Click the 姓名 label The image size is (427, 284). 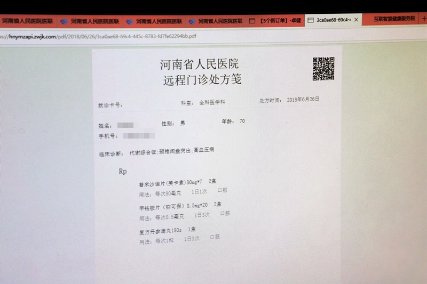(x=105, y=126)
